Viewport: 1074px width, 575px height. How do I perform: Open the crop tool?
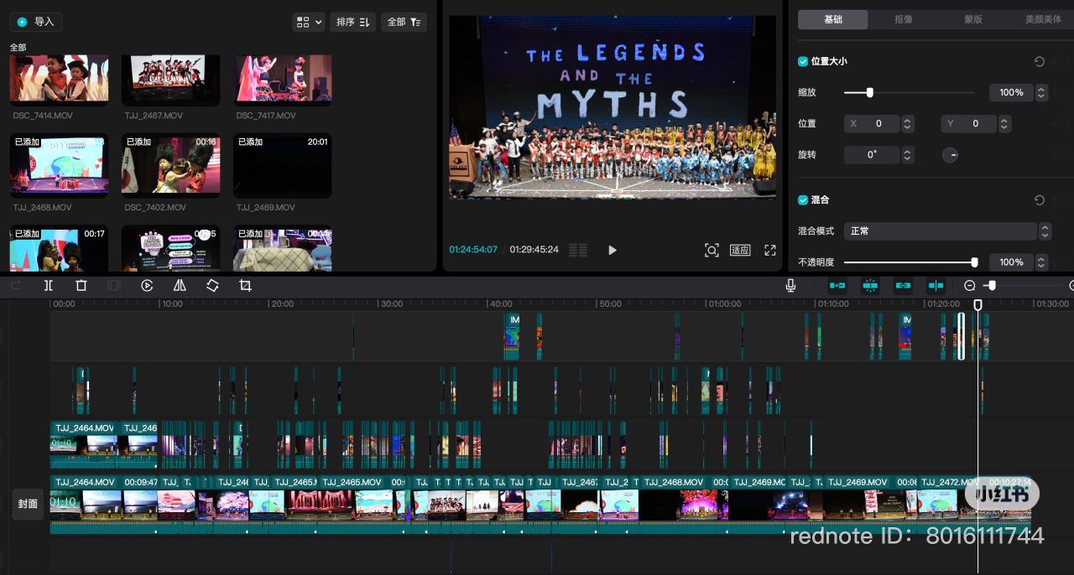(x=245, y=285)
